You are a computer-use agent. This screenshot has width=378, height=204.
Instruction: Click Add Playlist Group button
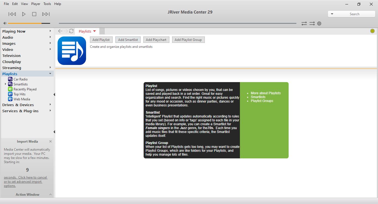point(188,40)
